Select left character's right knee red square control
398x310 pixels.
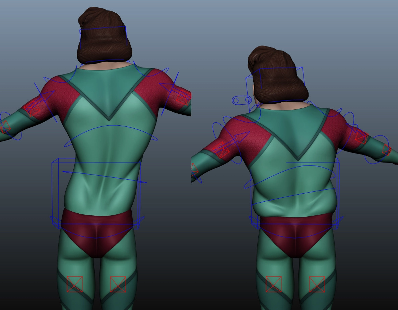coord(118,284)
